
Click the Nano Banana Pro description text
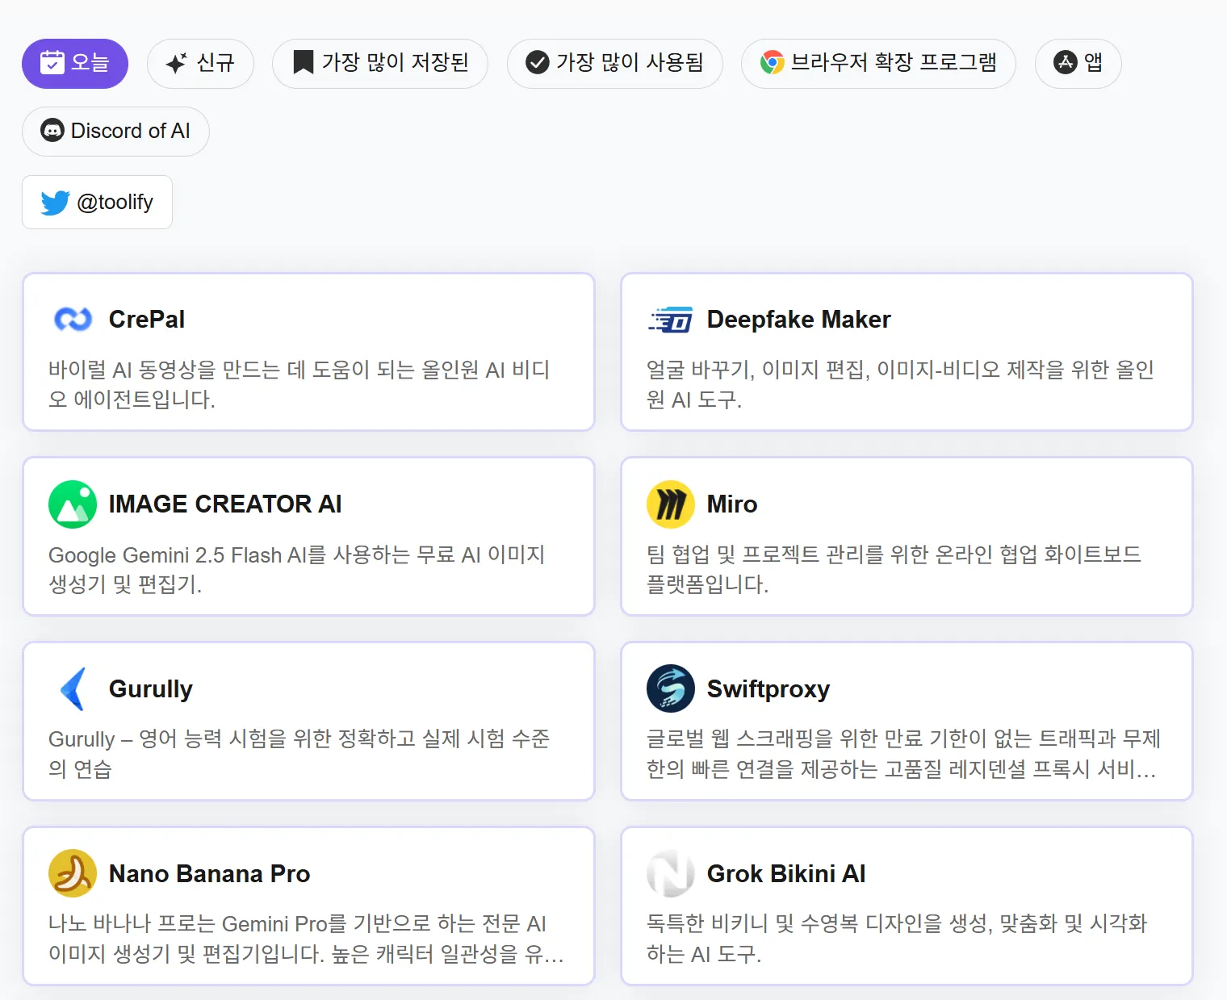307,939
